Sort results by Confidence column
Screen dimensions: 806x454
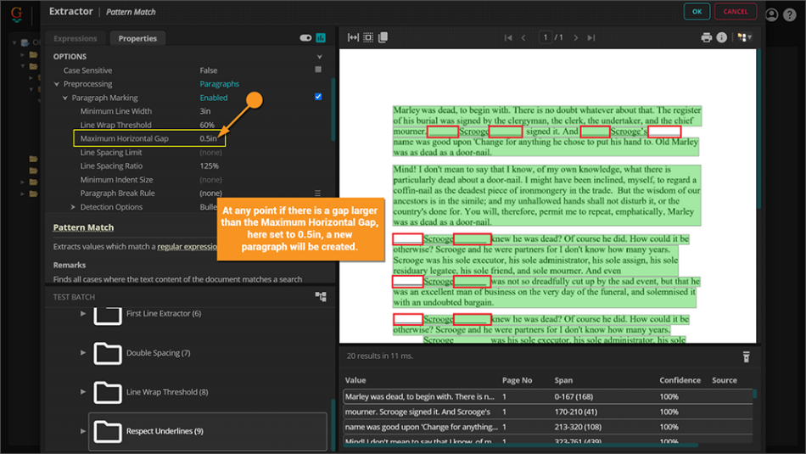tap(680, 380)
